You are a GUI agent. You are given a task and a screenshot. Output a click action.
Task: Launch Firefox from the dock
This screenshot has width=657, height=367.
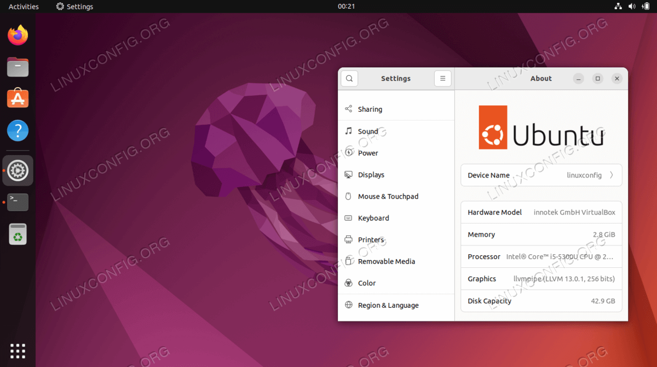pyautogui.click(x=18, y=35)
